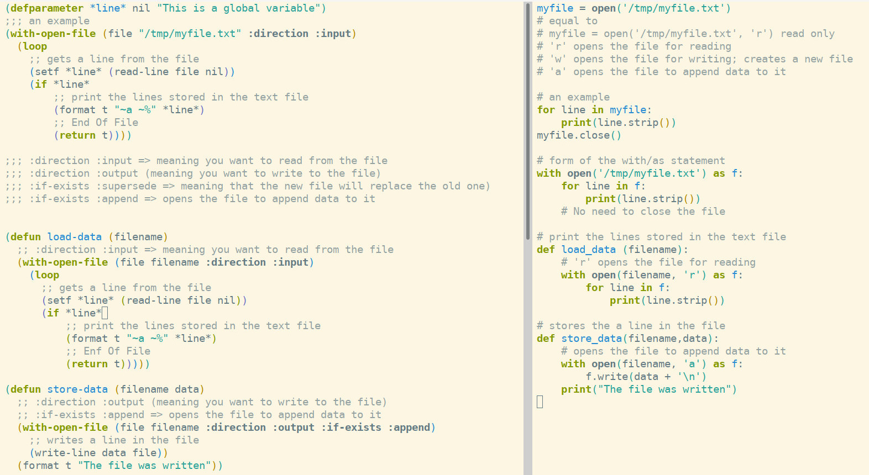Click the 'load-data' function name in defun

click(x=75, y=237)
